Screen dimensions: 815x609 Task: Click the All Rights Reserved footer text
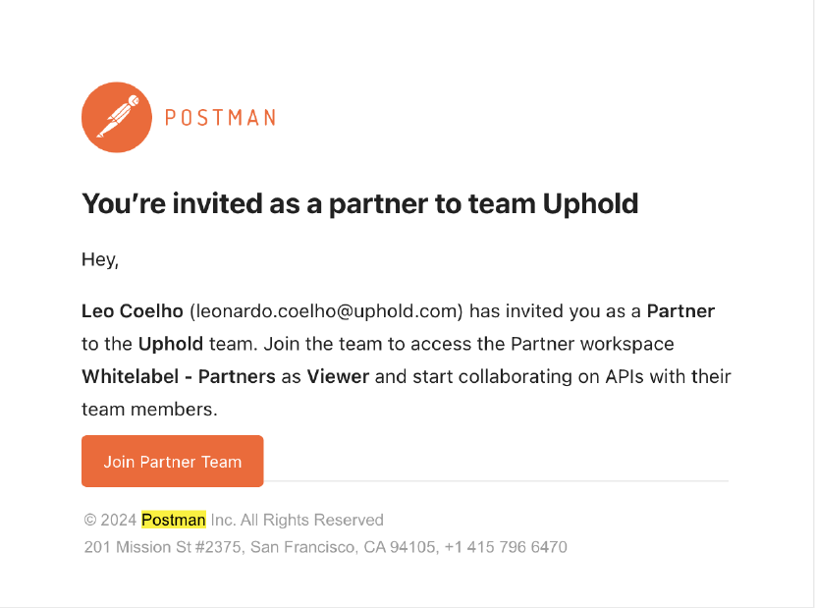click(x=312, y=520)
